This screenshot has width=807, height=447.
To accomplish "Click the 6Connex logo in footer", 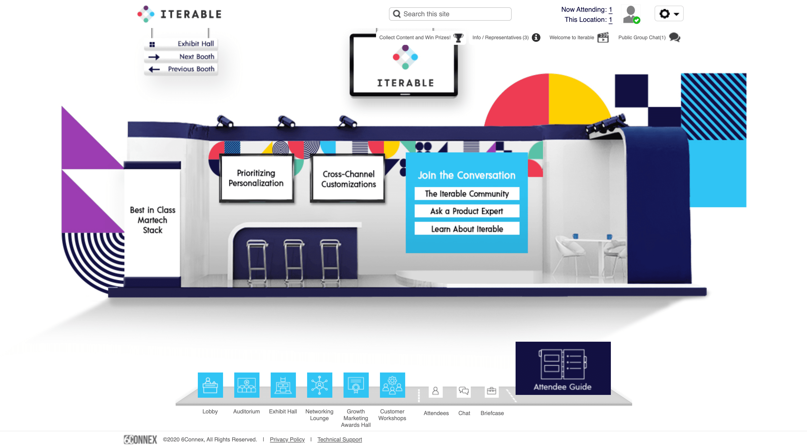I will click(x=140, y=439).
